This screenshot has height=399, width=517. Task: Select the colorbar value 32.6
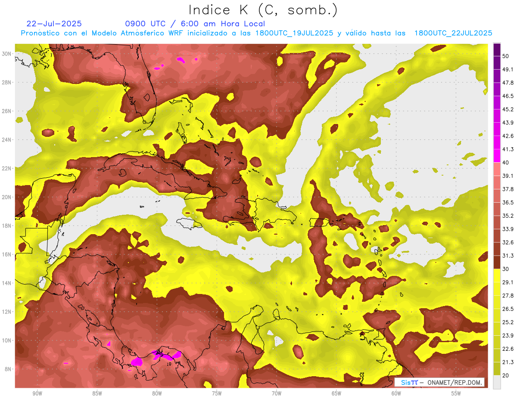tap(508, 242)
